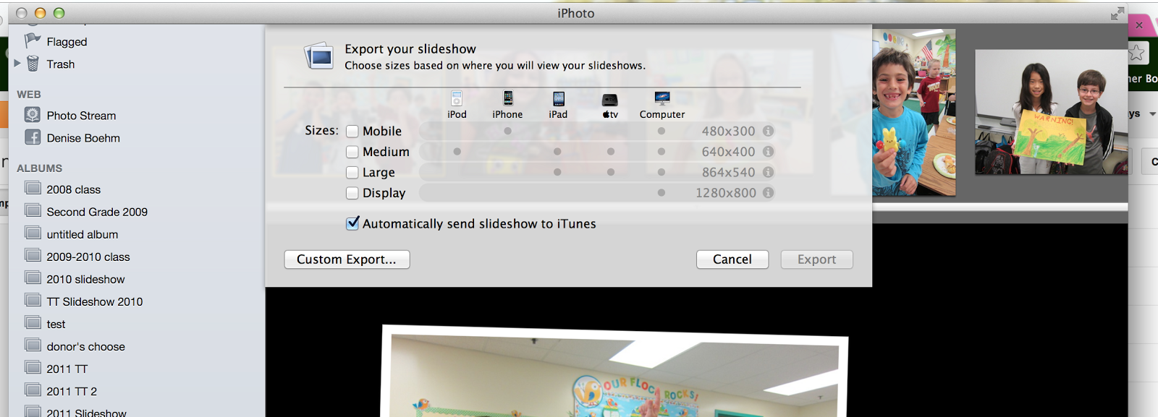Image resolution: width=1158 pixels, height=417 pixels.
Task: Select the untitled album icon
Action: click(33, 233)
